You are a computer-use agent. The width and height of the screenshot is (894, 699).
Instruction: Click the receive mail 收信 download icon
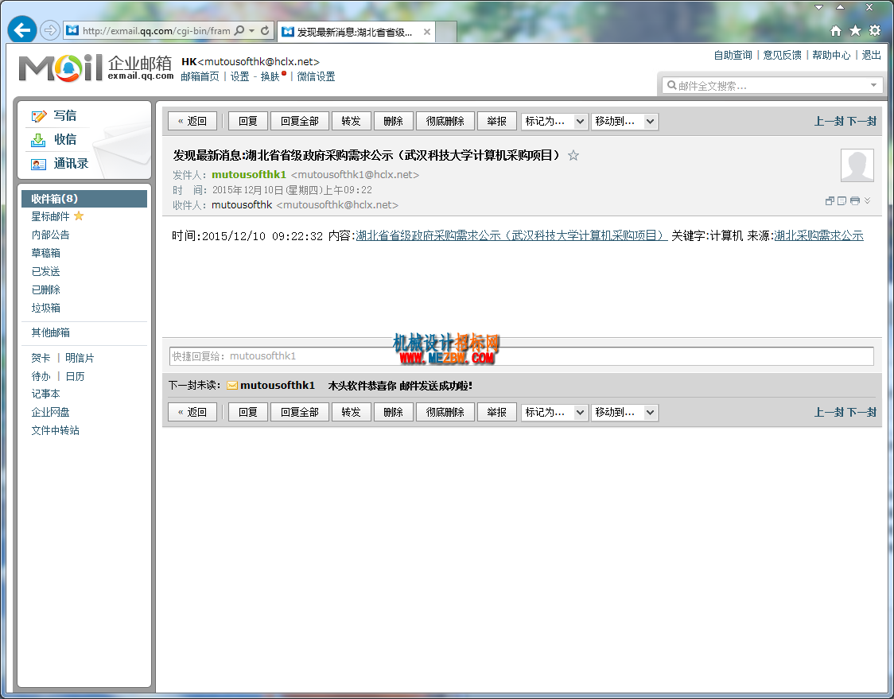(38, 140)
